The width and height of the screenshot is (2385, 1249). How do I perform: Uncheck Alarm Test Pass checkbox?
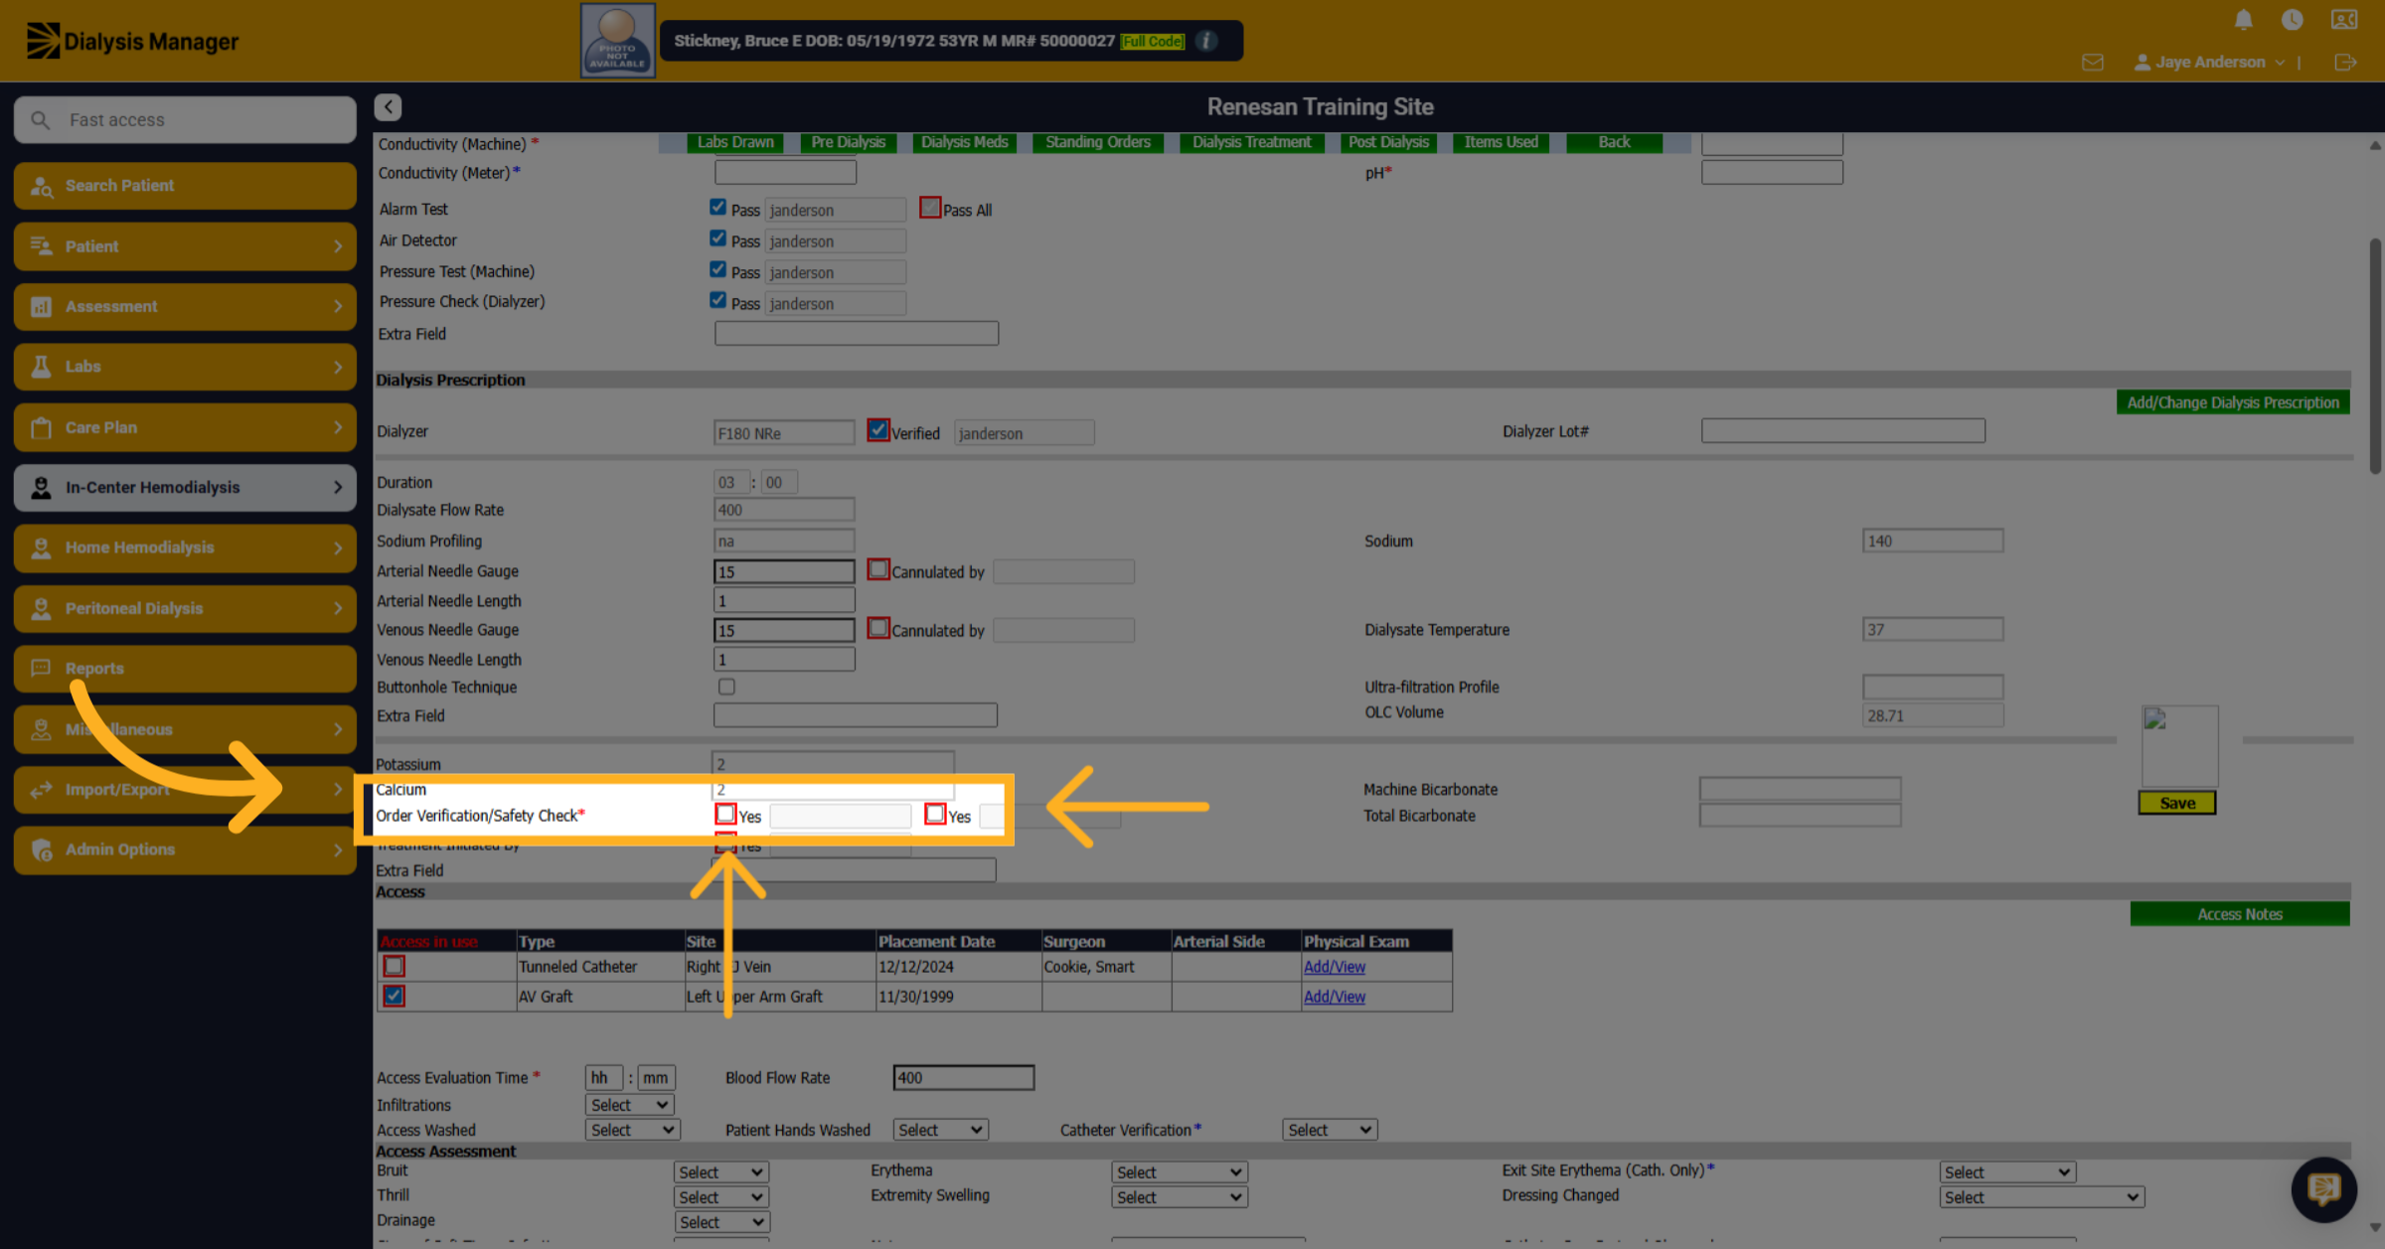(x=717, y=207)
